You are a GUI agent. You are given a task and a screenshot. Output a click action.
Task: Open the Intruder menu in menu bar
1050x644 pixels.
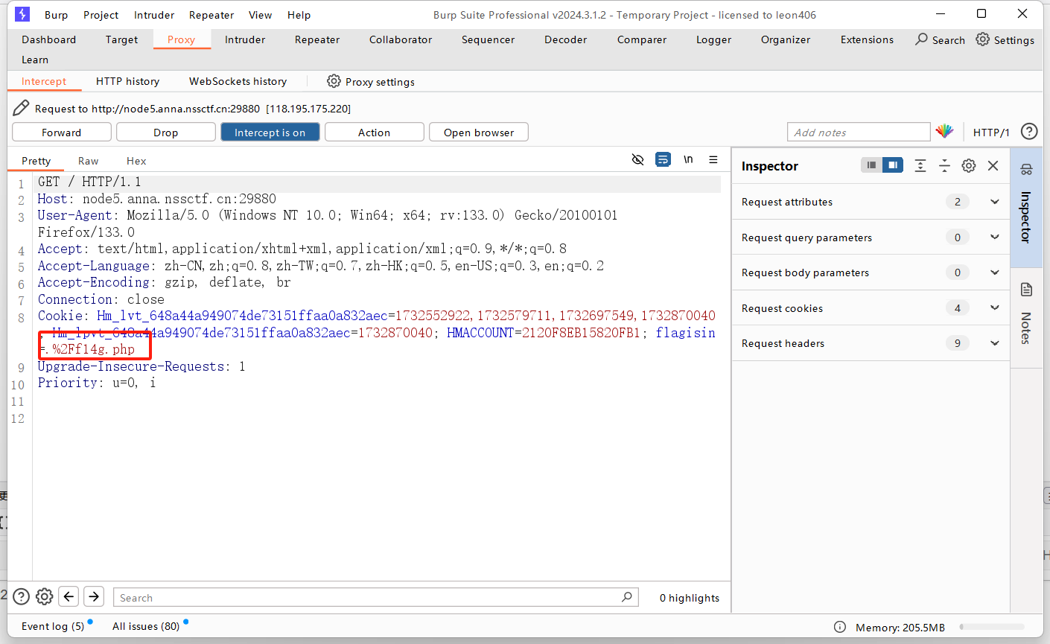pyautogui.click(x=154, y=15)
